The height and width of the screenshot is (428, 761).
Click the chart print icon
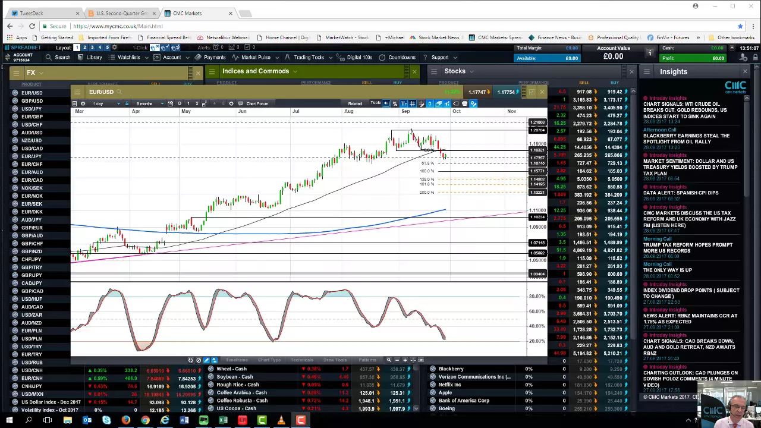464,103
